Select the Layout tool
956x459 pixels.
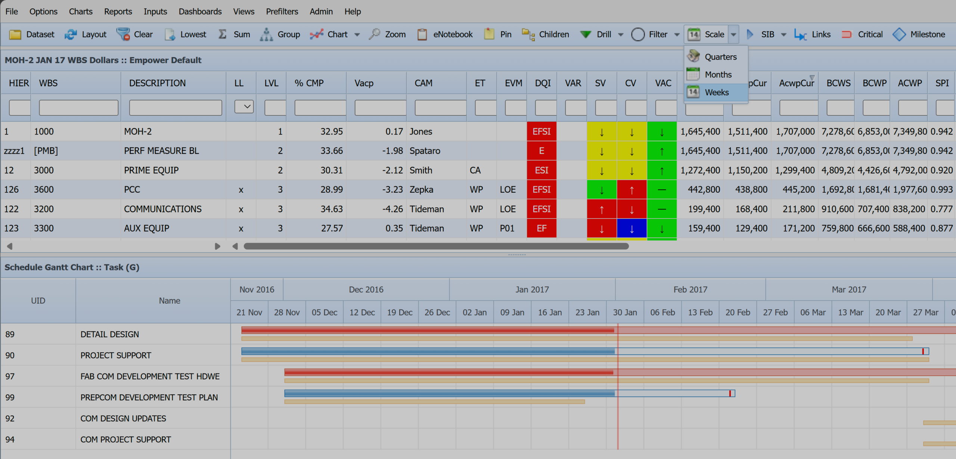[x=86, y=34]
